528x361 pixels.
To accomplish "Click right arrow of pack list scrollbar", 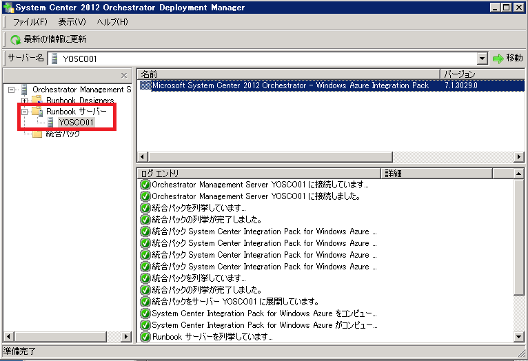I will tap(519, 157).
